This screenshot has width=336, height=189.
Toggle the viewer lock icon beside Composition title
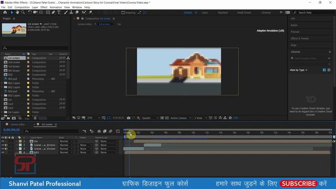(82, 18)
